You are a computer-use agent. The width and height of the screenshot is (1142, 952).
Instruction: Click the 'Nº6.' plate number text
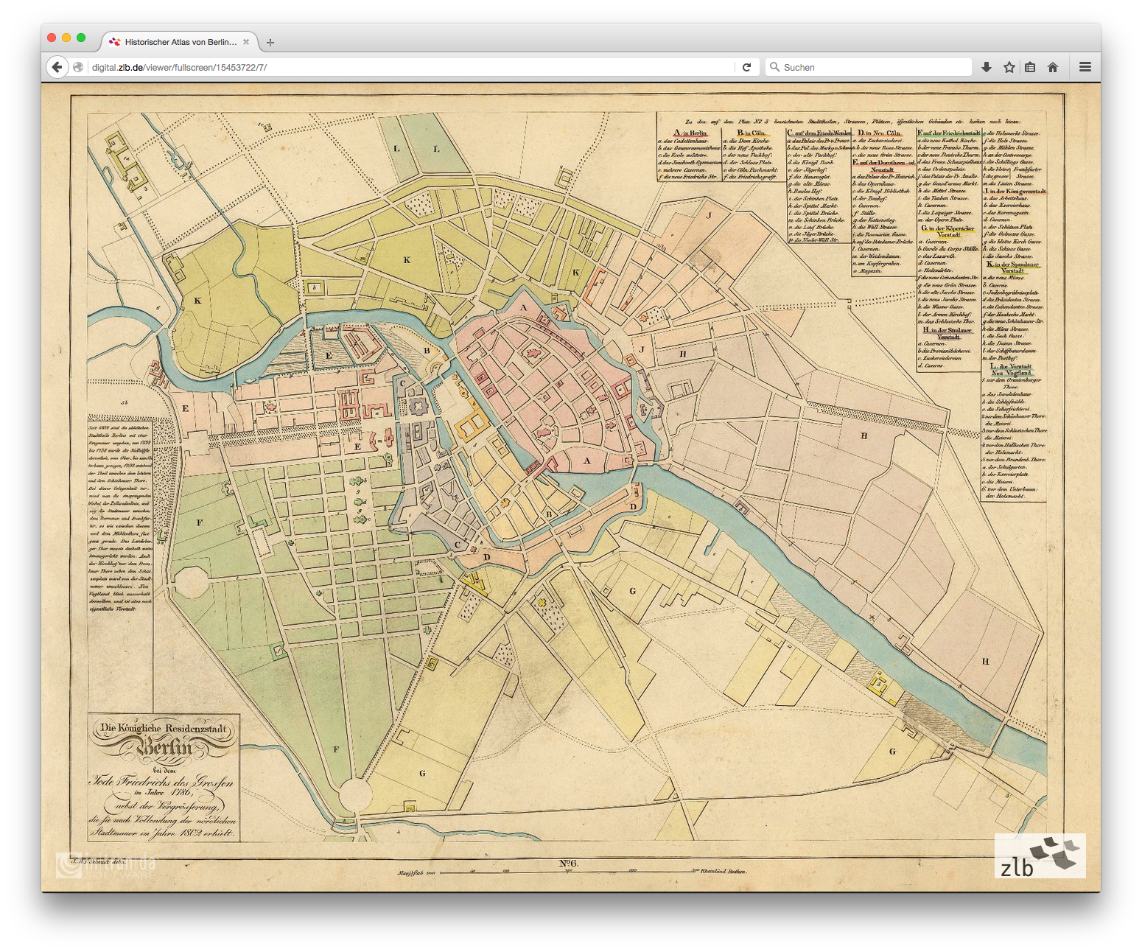(x=569, y=863)
